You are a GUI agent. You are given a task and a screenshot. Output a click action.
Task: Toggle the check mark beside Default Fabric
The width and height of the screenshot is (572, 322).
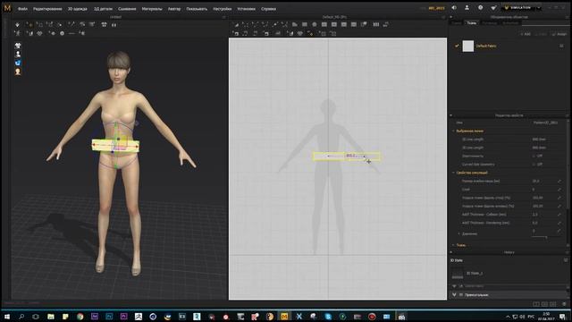tap(457, 46)
